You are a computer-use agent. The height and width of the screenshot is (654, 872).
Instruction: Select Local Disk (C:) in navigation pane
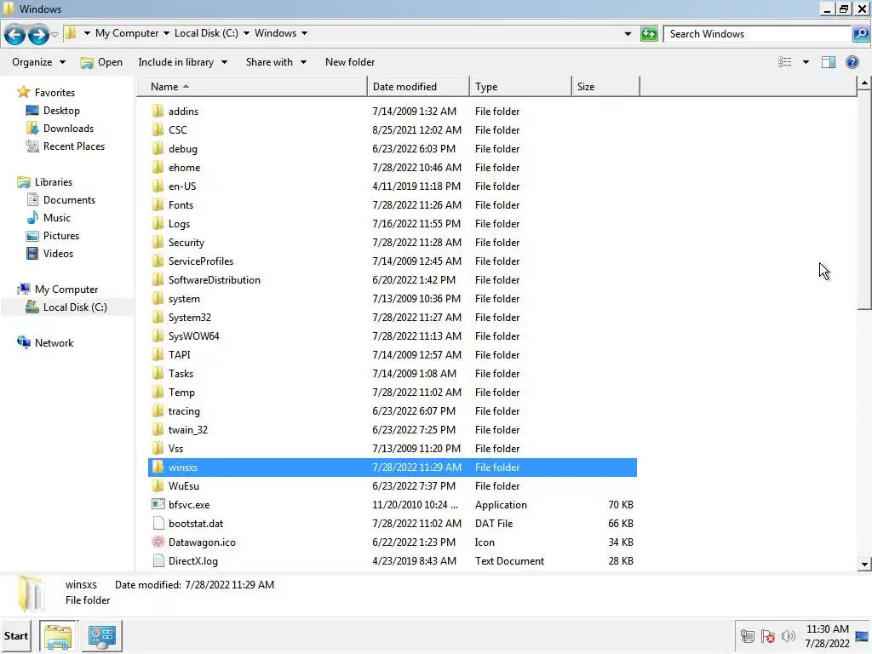[75, 307]
